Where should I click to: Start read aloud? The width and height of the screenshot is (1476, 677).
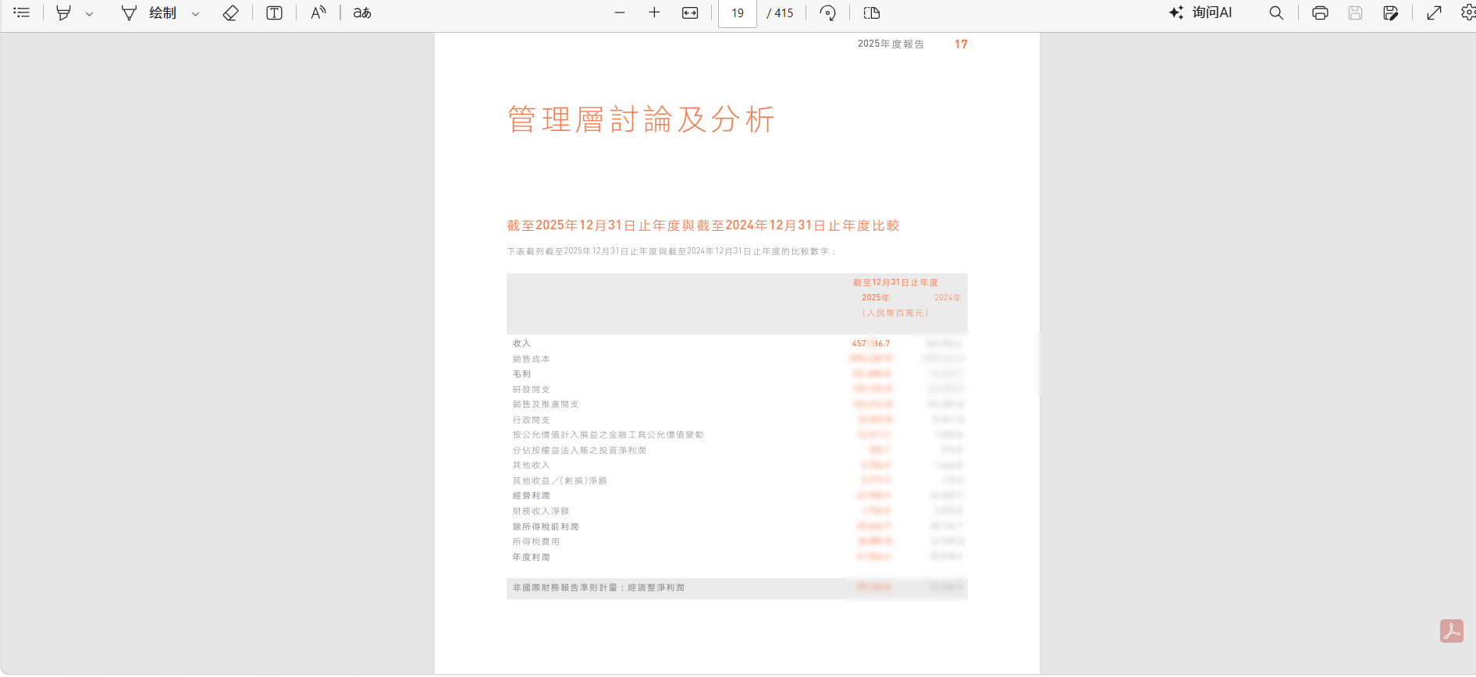pyautogui.click(x=318, y=12)
